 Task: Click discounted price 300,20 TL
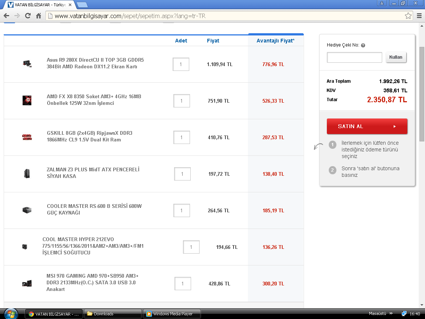(273, 284)
